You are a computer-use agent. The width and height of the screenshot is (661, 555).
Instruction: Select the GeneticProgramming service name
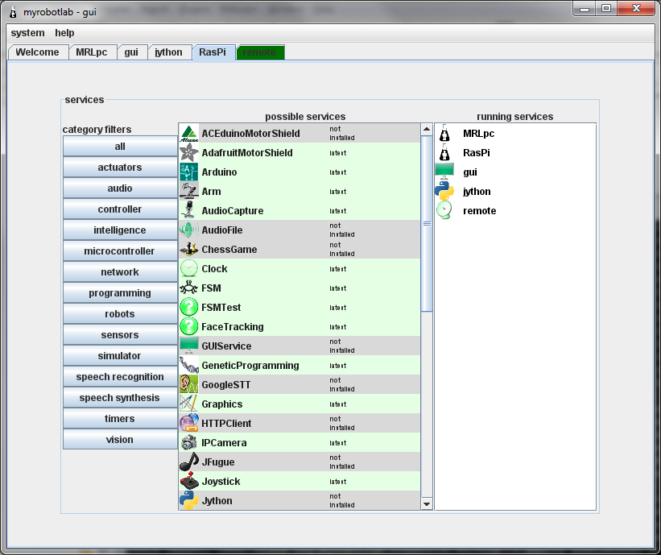[250, 366]
